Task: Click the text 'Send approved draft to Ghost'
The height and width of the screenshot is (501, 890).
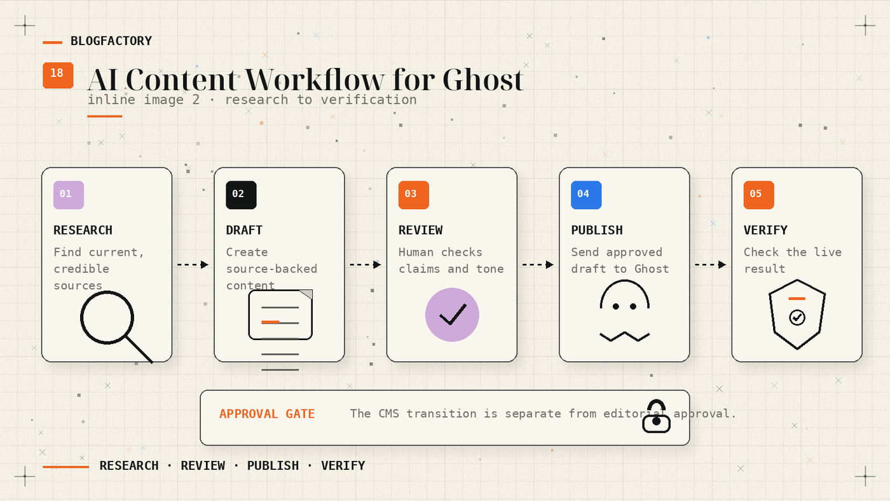Action: [x=620, y=261]
